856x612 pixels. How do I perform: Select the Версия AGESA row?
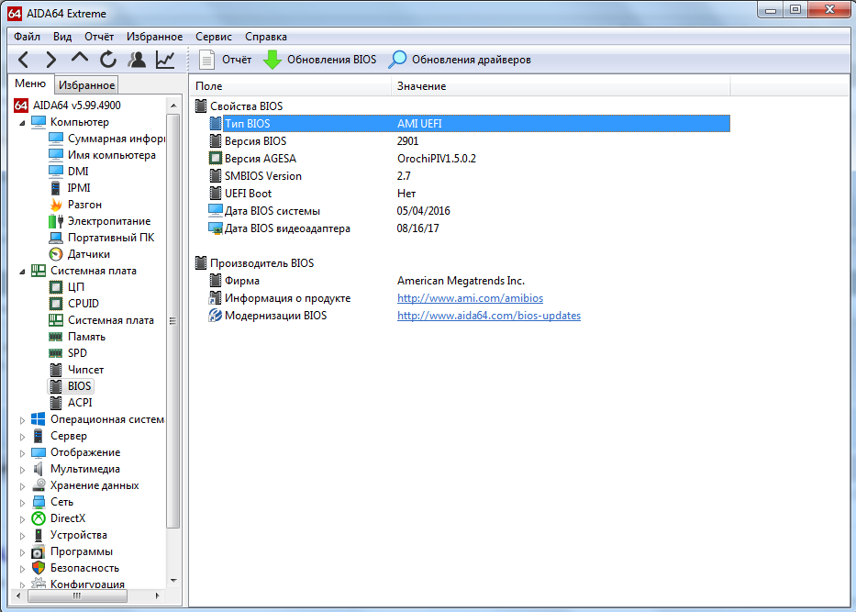click(469, 159)
